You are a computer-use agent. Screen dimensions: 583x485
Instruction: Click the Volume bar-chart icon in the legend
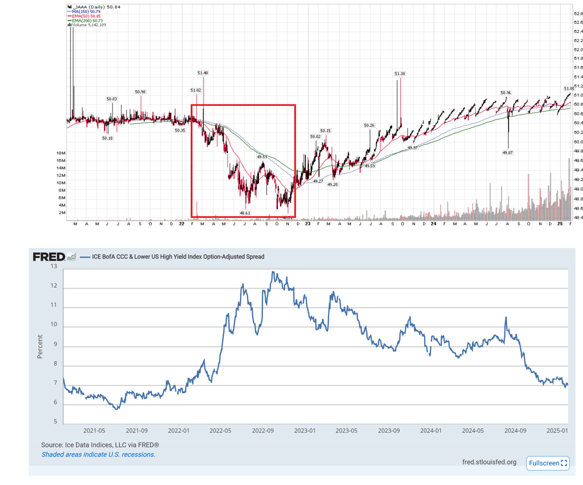[x=69, y=24]
